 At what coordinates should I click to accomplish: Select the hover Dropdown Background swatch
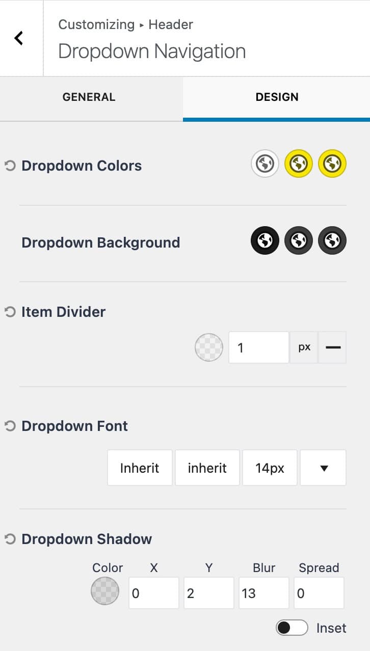click(x=299, y=240)
